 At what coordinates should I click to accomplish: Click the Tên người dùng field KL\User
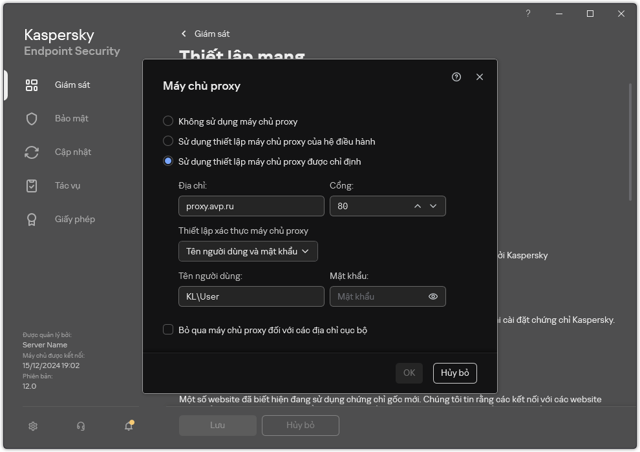[x=251, y=296]
